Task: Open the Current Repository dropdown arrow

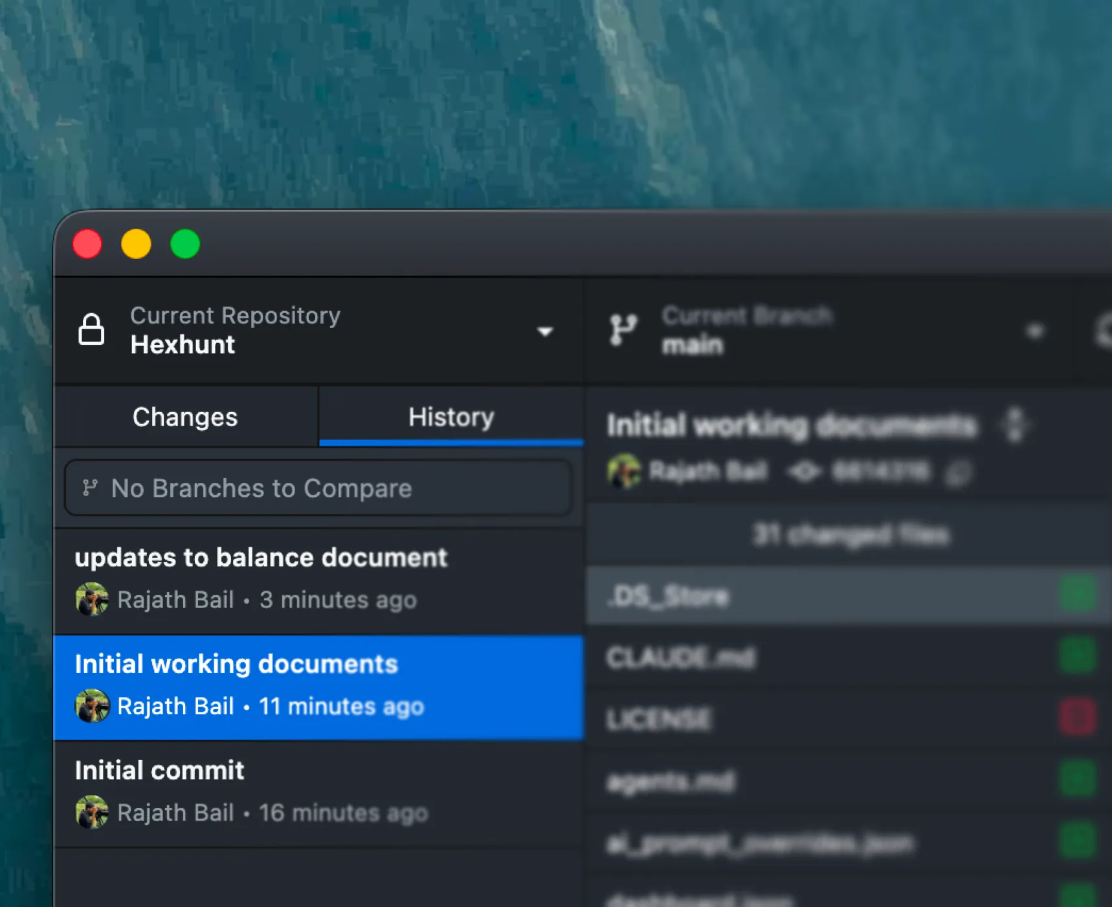Action: [x=545, y=332]
